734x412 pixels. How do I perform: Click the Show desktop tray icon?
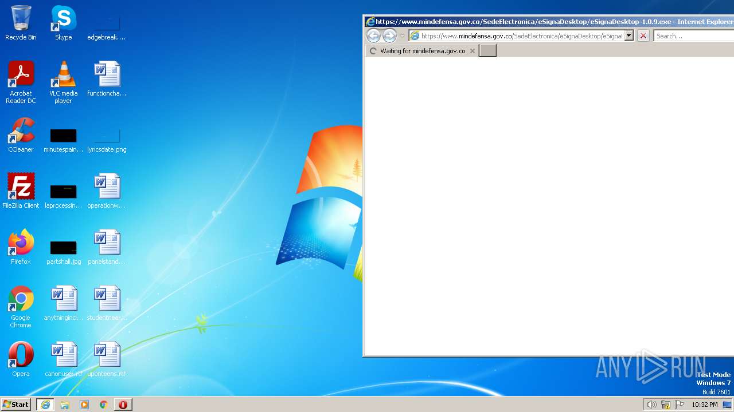pyautogui.click(x=728, y=405)
